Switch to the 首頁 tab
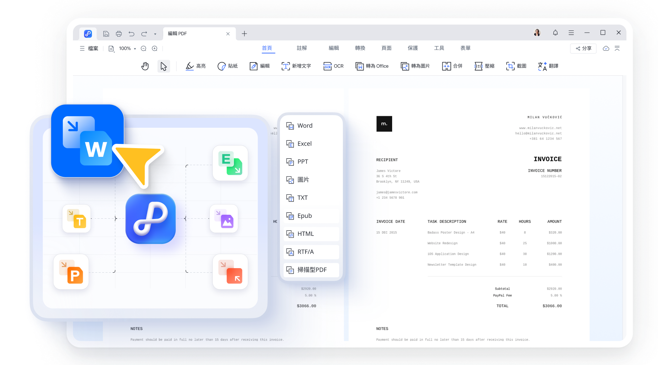Viewport: 658px width, 365px height. point(267,48)
